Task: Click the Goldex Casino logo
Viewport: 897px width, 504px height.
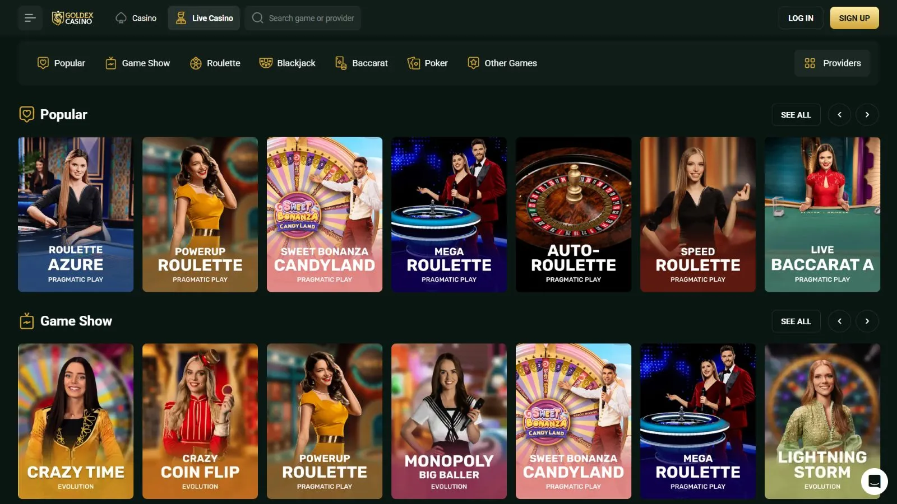Action: click(73, 18)
